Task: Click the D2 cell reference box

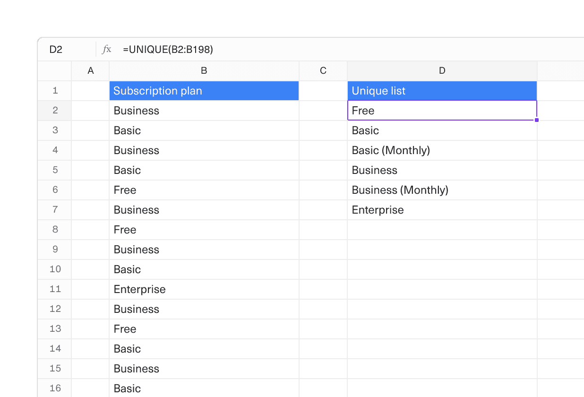Action: [x=56, y=50]
